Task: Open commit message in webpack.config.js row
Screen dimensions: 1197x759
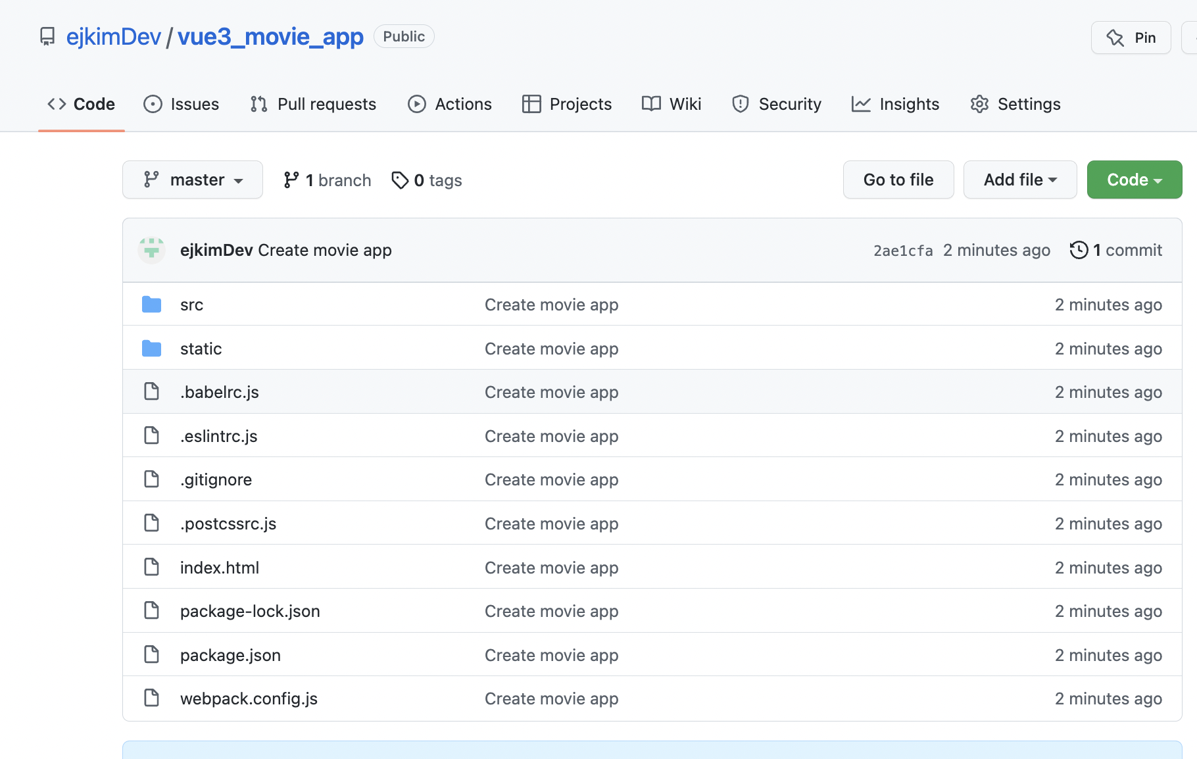Action: [551, 698]
